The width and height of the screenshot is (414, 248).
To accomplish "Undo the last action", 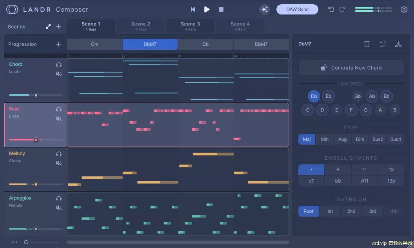I will 331,9.
